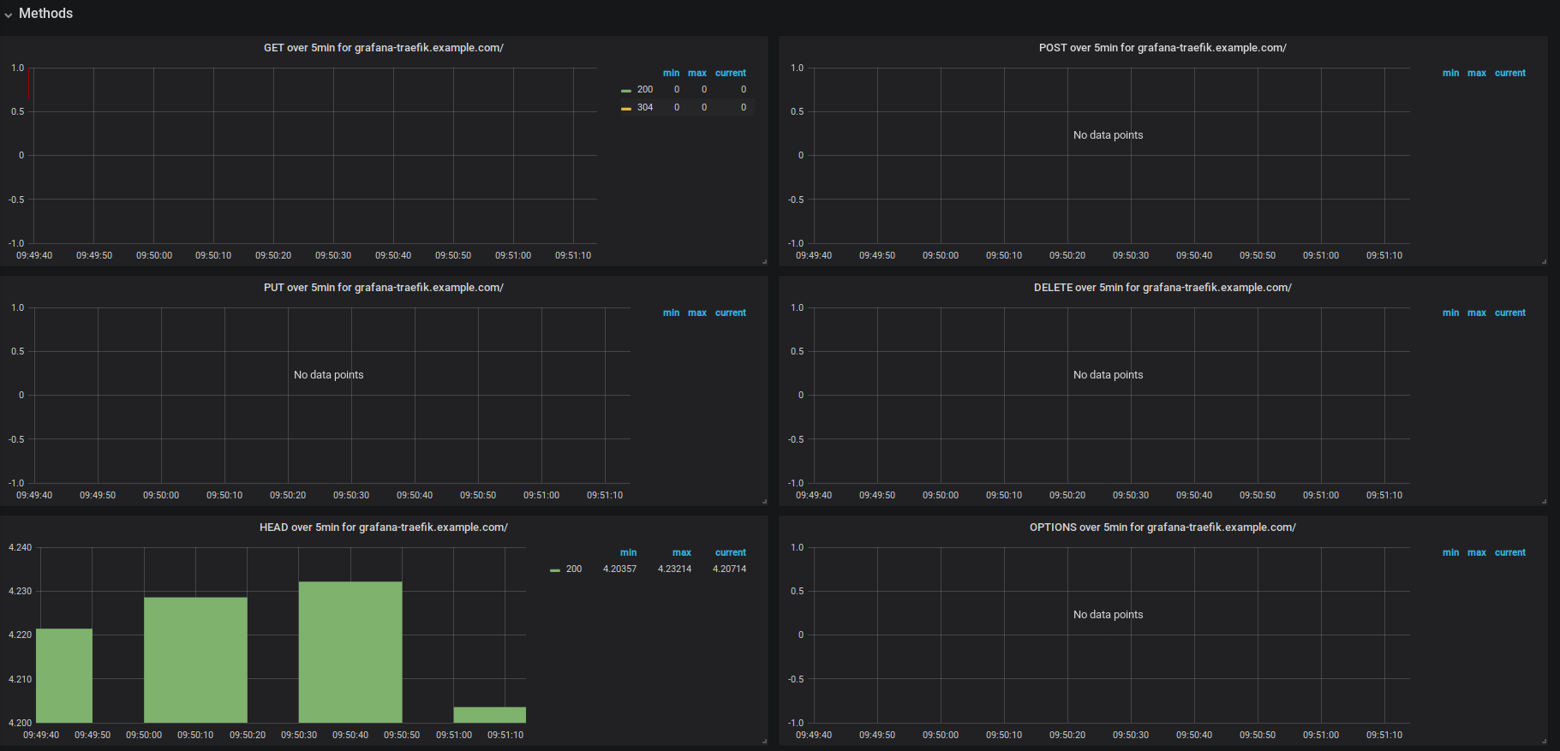Click "No data points" in OPTIONS panel
This screenshot has width=1560, height=751.
click(1108, 615)
